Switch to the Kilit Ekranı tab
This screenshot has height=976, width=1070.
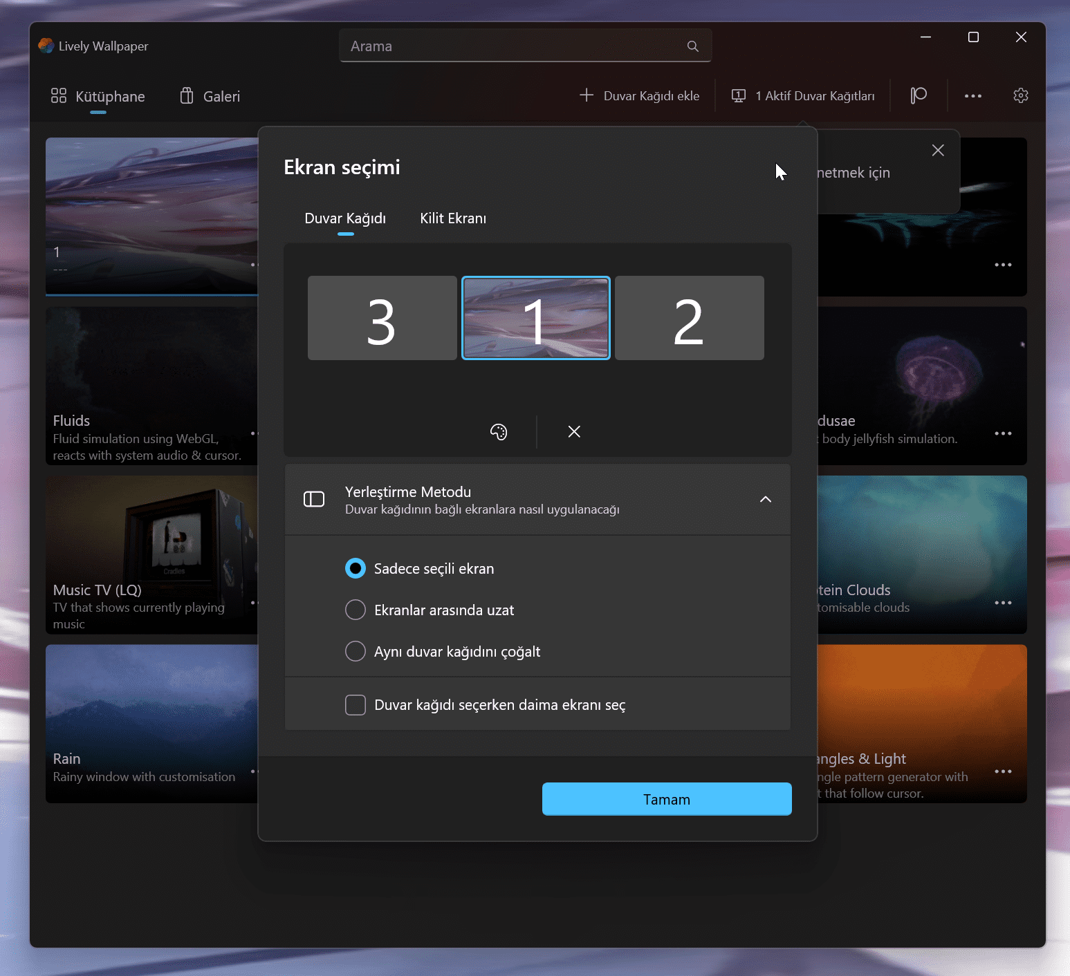click(453, 218)
